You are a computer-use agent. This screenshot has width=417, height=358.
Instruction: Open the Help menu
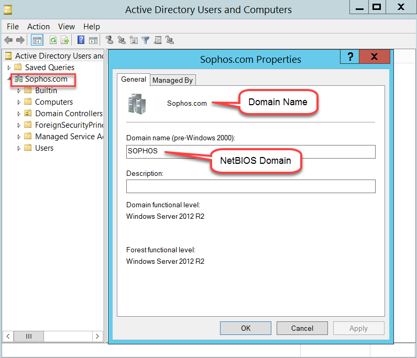(x=92, y=27)
